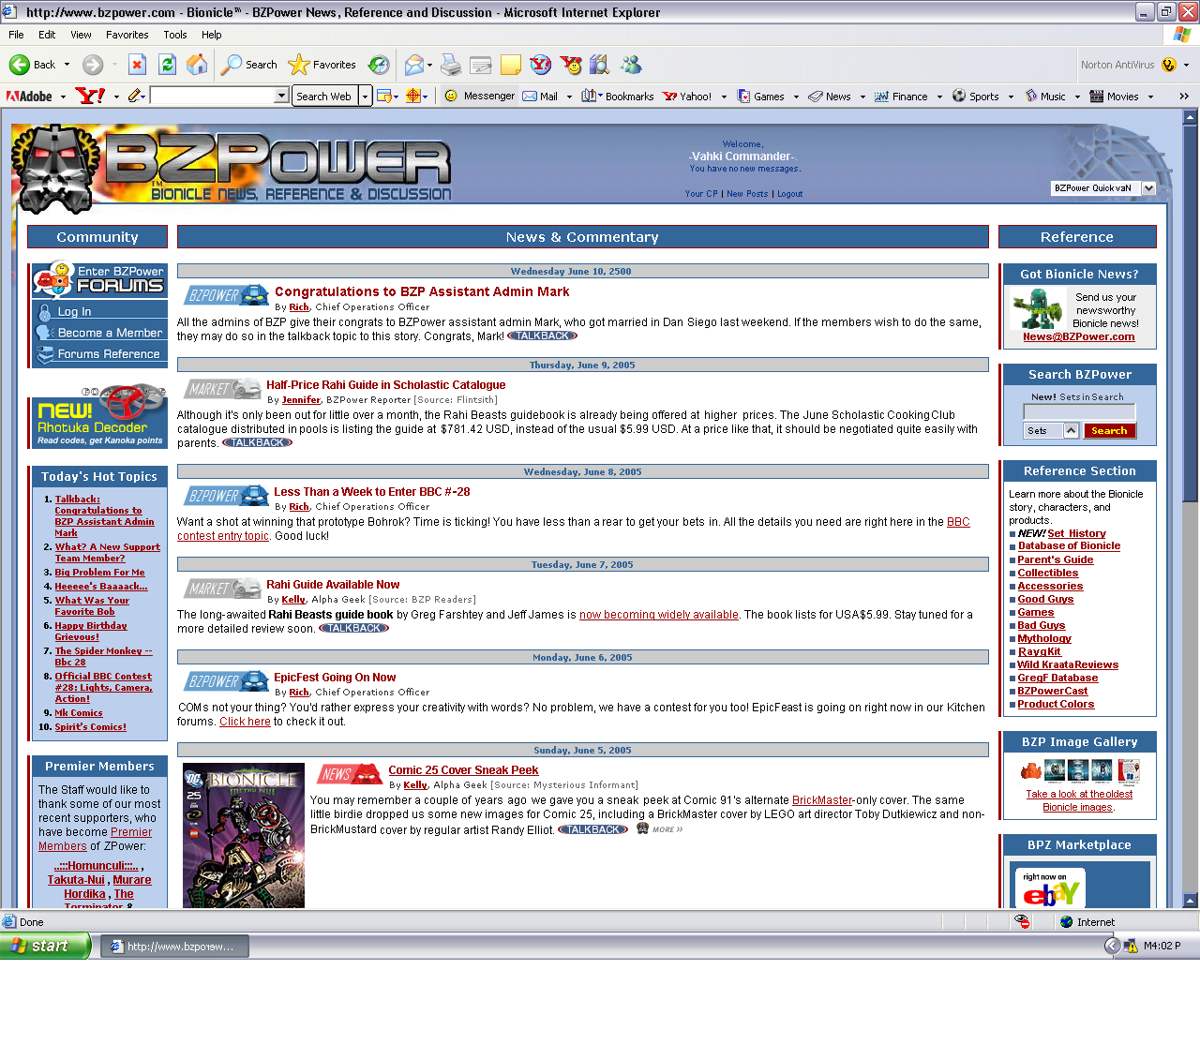The width and height of the screenshot is (1200, 1059).
Task: Click the eBay marketplace logo
Action: tap(1050, 887)
